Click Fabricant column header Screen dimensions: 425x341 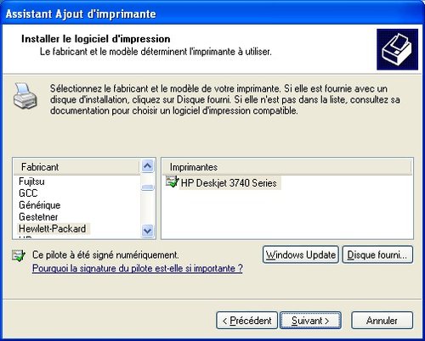pyautogui.click(x=76, y=167)
